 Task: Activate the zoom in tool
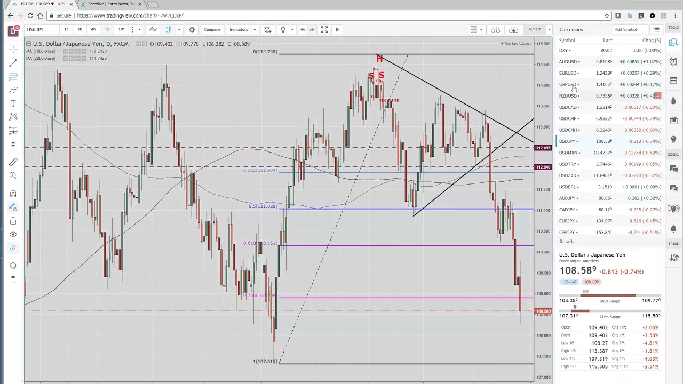[x=13, y=175]
